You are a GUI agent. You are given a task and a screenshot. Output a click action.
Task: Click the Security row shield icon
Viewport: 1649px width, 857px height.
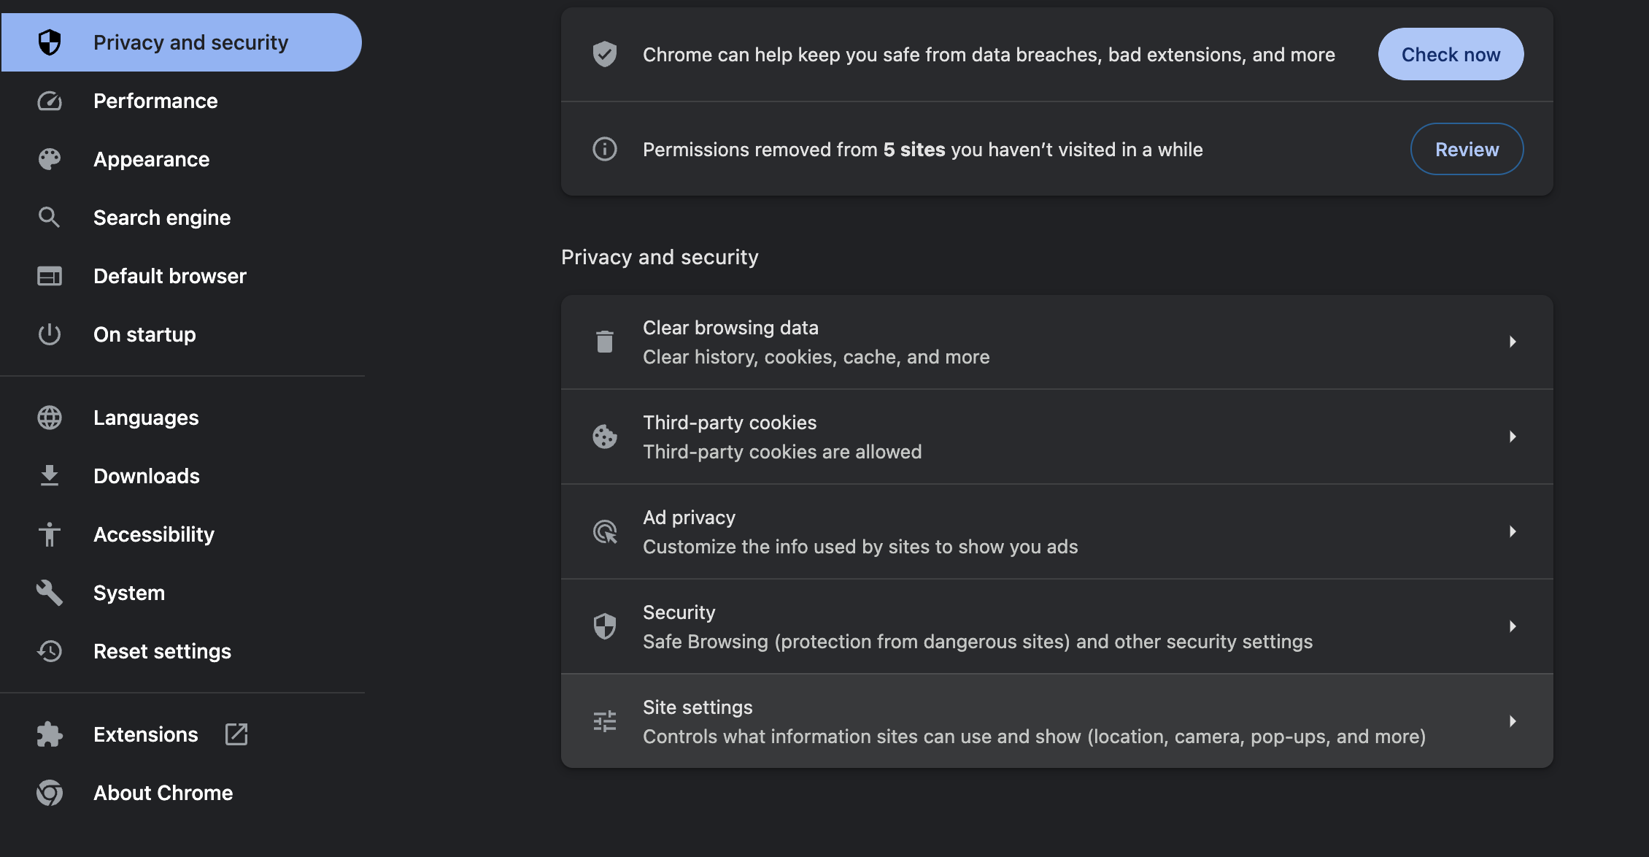click(x=605, y=626)
